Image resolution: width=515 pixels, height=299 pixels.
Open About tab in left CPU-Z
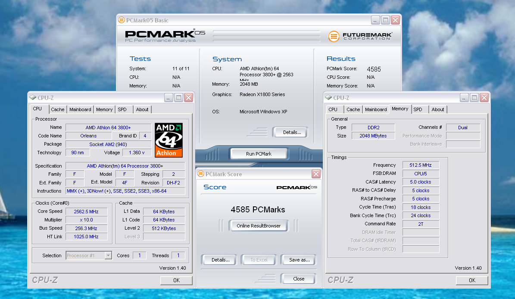[x=142, y=109]
